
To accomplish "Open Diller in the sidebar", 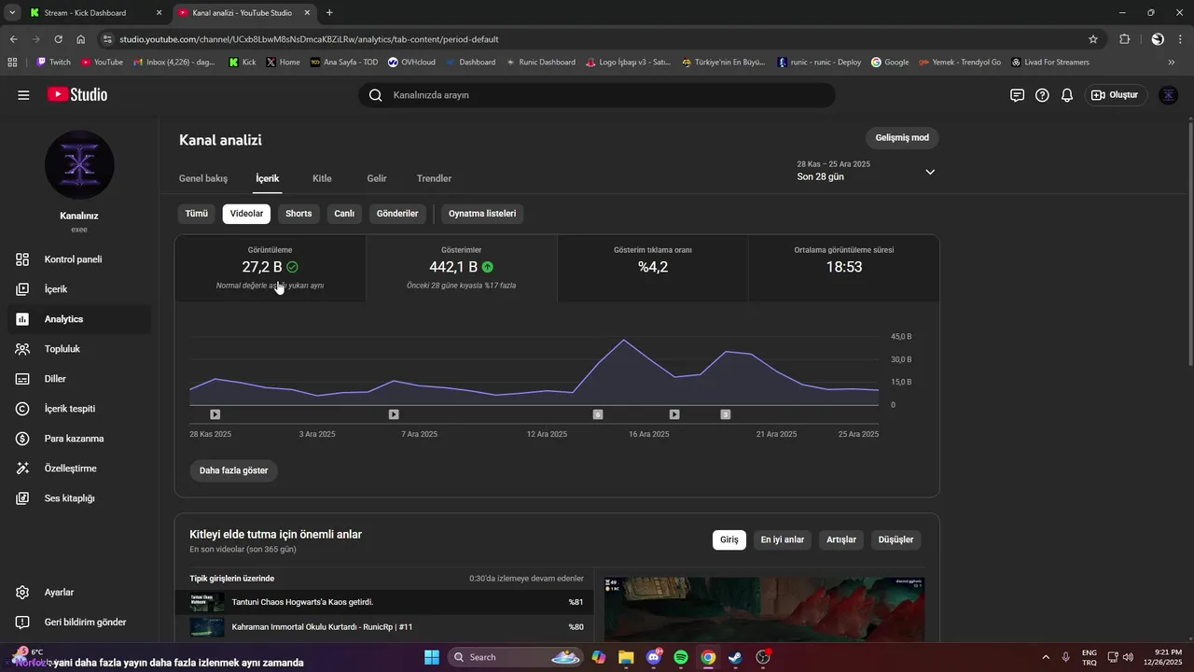I will pos(79,379).
